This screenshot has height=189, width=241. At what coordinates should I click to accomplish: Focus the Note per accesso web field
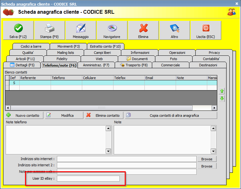127,172
